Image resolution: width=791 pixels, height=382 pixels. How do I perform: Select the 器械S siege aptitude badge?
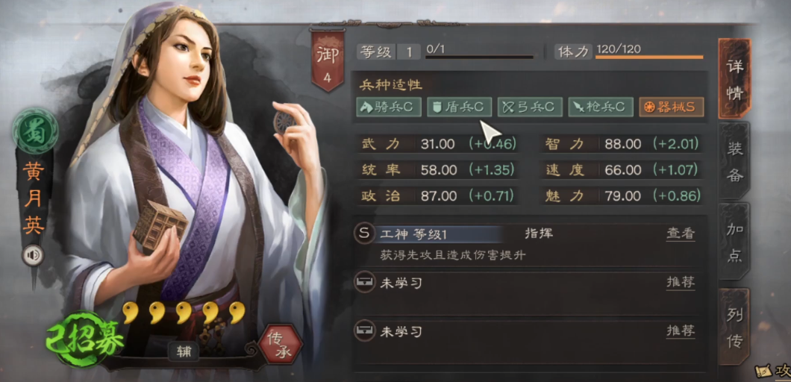coord(671,107)
